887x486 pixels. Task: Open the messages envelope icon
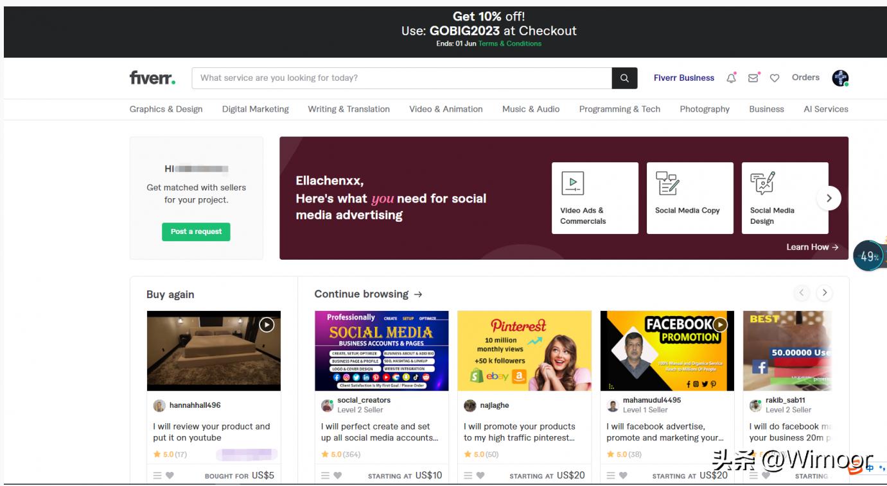point(753,78)
